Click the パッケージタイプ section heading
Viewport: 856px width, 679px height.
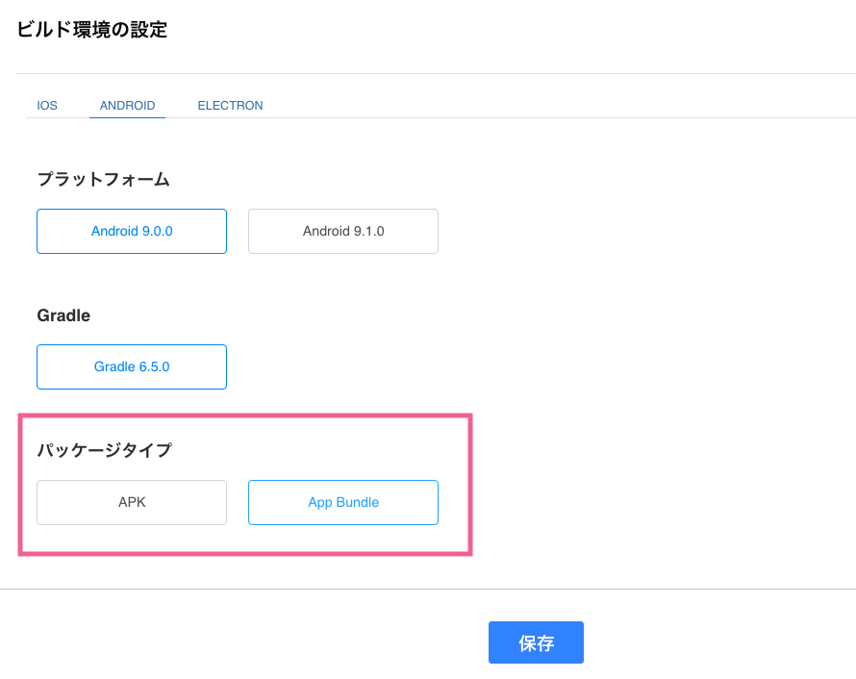click(104, 450)
